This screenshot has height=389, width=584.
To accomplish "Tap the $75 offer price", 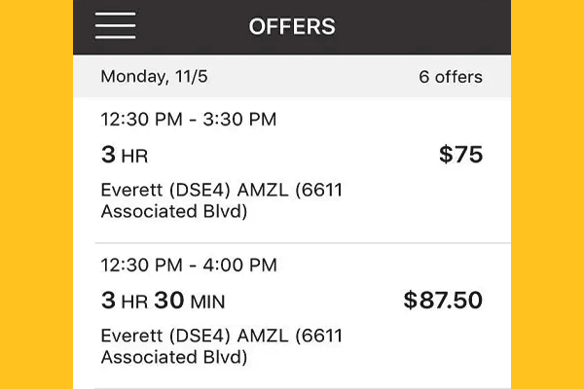I will (x=460, y=155).
